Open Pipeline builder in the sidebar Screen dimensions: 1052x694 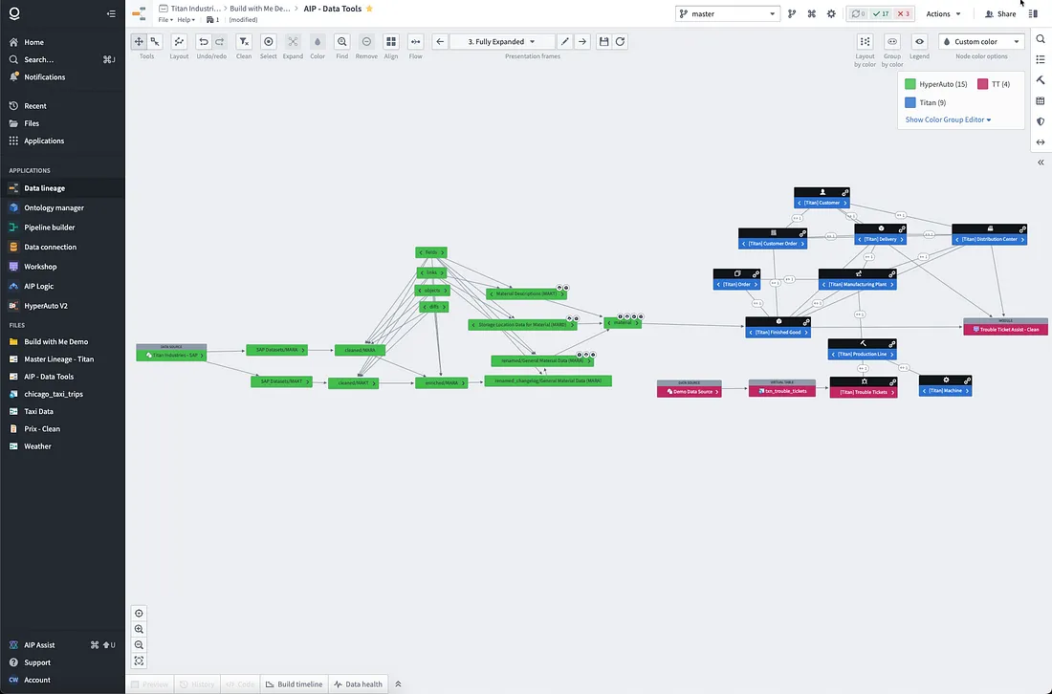50,228
